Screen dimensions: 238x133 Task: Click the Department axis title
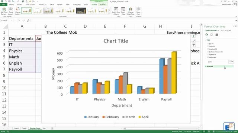122,105
